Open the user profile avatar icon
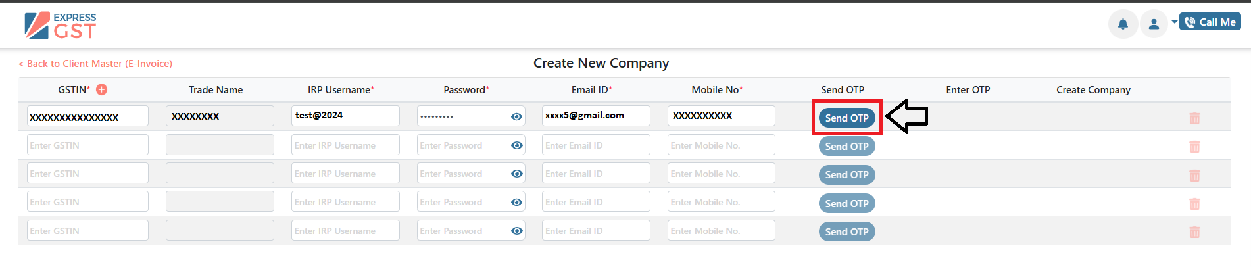Image resolution: width=1251 pixels, height=267 pixels. pos(1154,24)
